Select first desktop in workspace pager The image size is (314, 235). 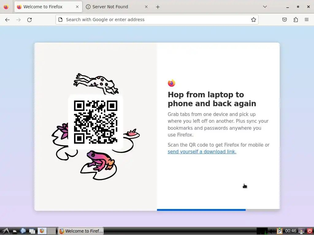click(42, 231)
